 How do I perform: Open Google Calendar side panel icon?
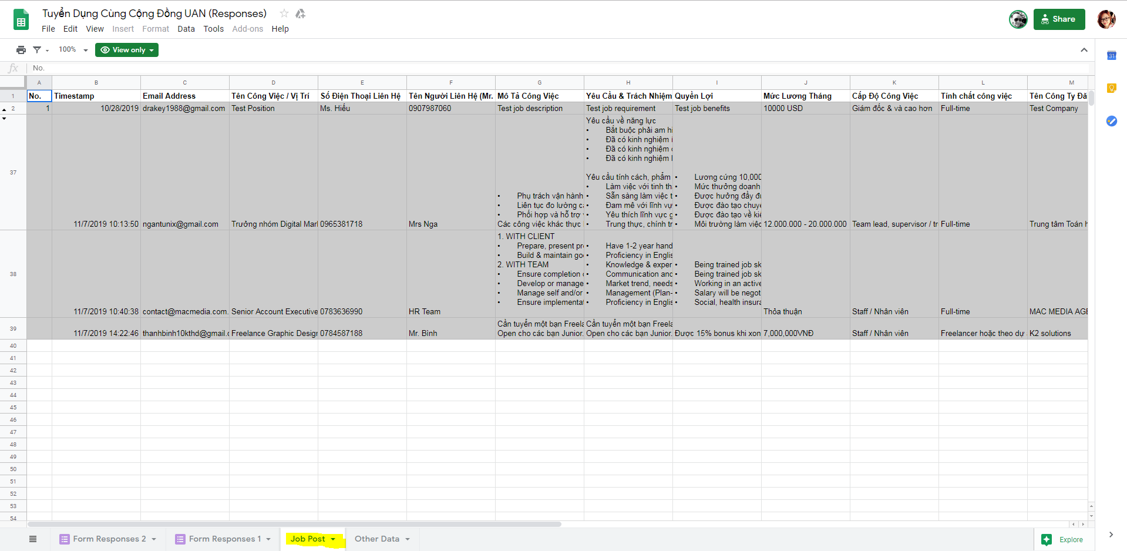click(1112, 56)
